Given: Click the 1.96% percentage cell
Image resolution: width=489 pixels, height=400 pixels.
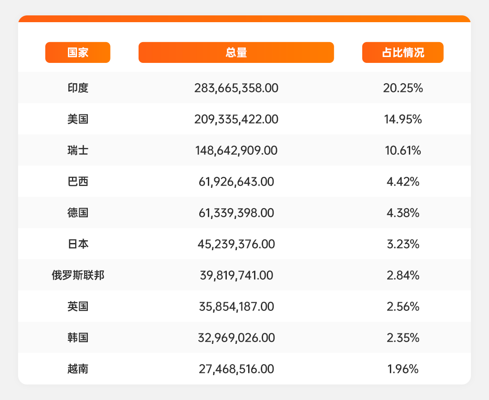Looking at the screenshot, I should point(403,369).
